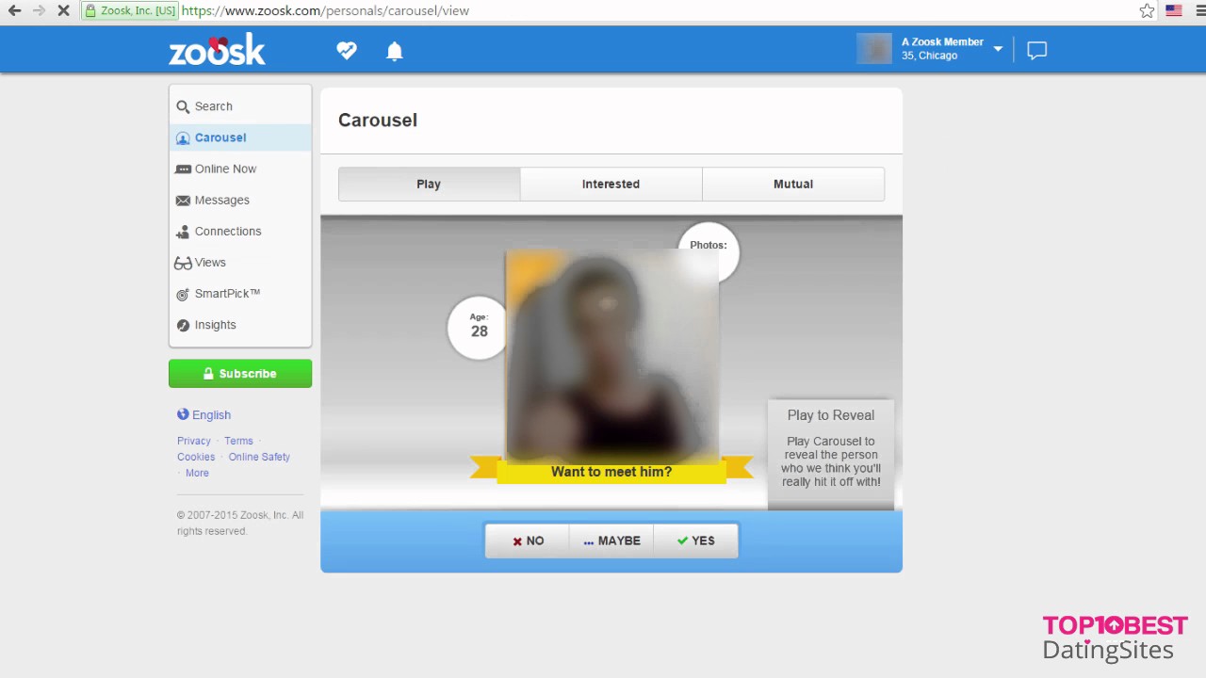Screen dimensions: 1206x678
Task: Click the 'Want to meet him?' banner text
Action: tap(611, 472)
